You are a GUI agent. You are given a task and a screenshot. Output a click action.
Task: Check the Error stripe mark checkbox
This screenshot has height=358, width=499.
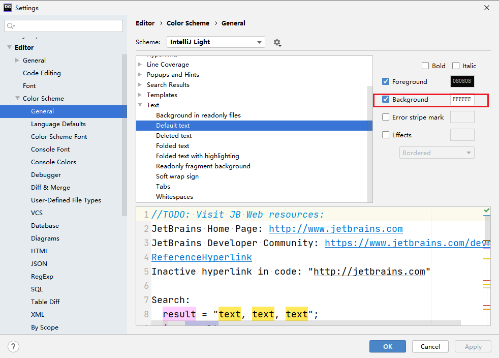pos(386,117)
